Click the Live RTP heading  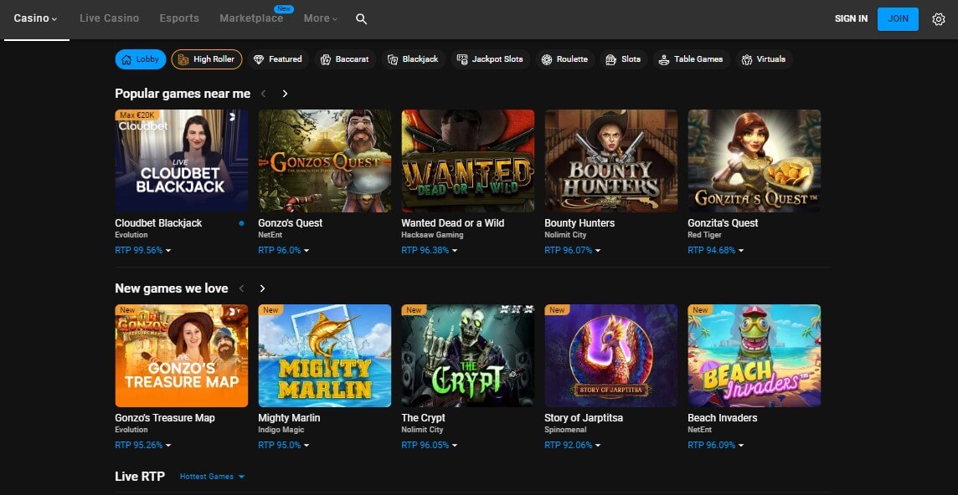coord(140,476)
